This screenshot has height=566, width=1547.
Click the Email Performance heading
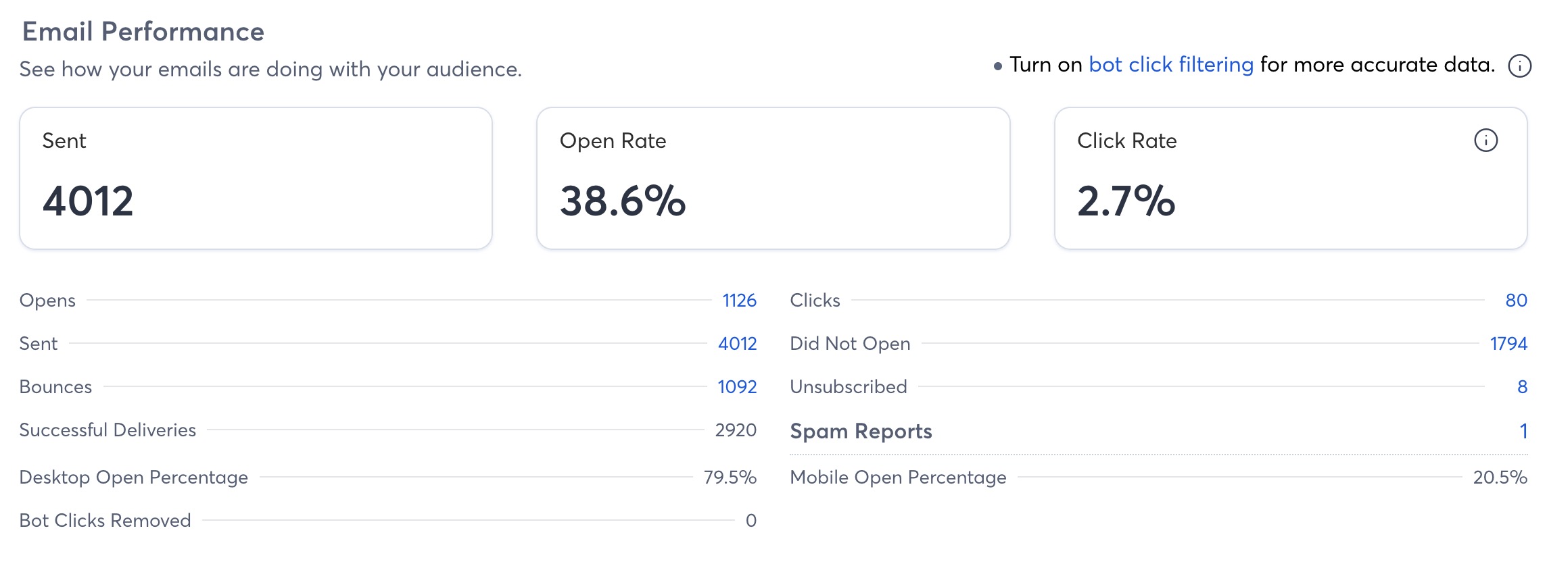click(143, 32)
